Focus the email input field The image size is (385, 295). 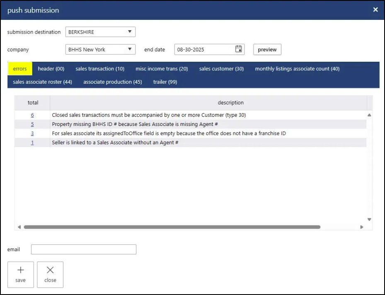pos(84,249)
